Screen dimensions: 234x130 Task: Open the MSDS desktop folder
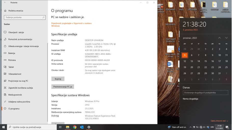coord(182,6)
